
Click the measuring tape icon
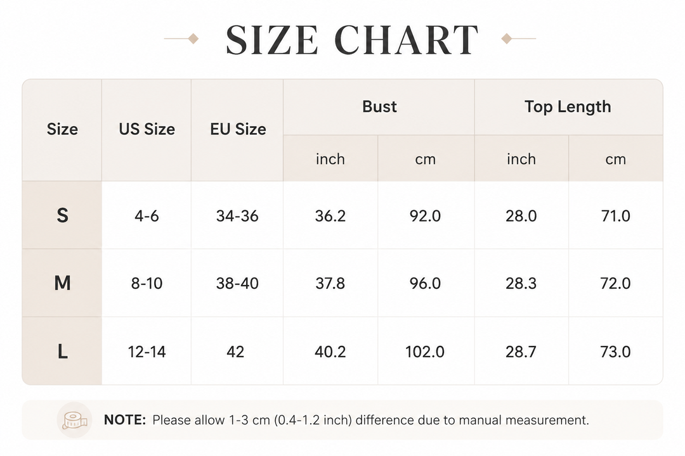(x=75, y=421)
